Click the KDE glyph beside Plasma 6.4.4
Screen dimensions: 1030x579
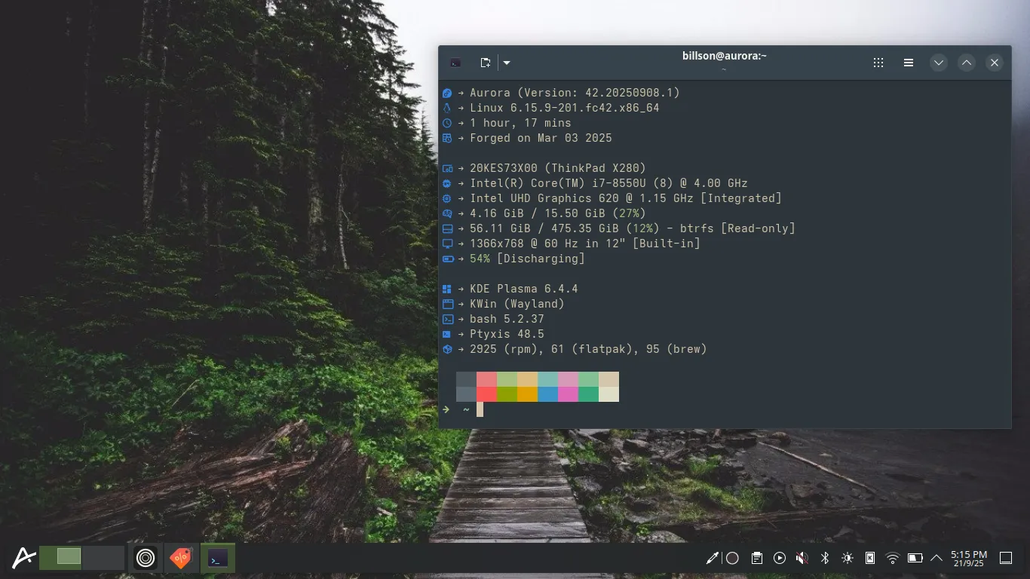click(x=447, y=289)
